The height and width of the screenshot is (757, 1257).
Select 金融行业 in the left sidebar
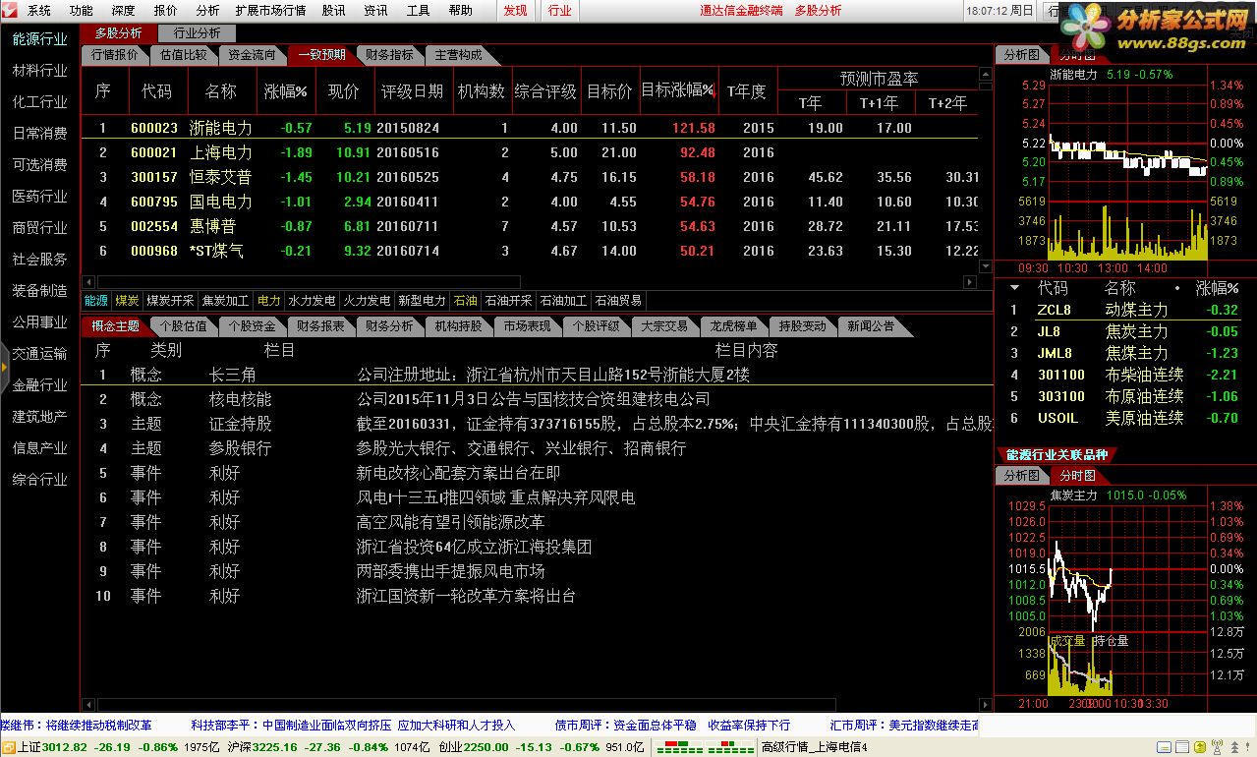(x=39, y=385)
